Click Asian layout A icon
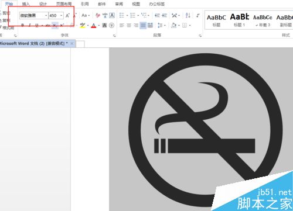 tap(174, 15)
